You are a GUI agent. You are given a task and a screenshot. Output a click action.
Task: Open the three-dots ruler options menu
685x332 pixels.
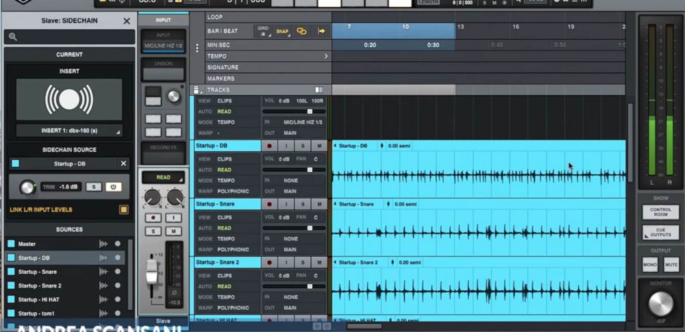[197, 48]
